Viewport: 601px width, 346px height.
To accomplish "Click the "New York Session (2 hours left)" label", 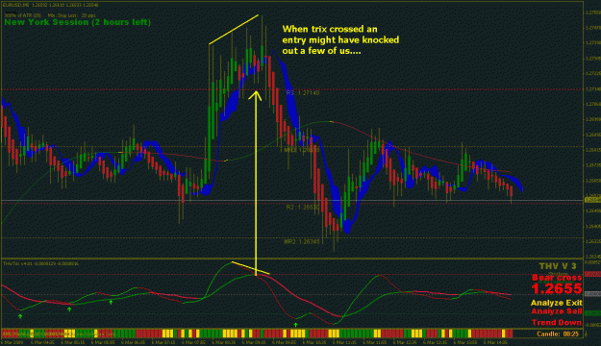I will point(78,22).
